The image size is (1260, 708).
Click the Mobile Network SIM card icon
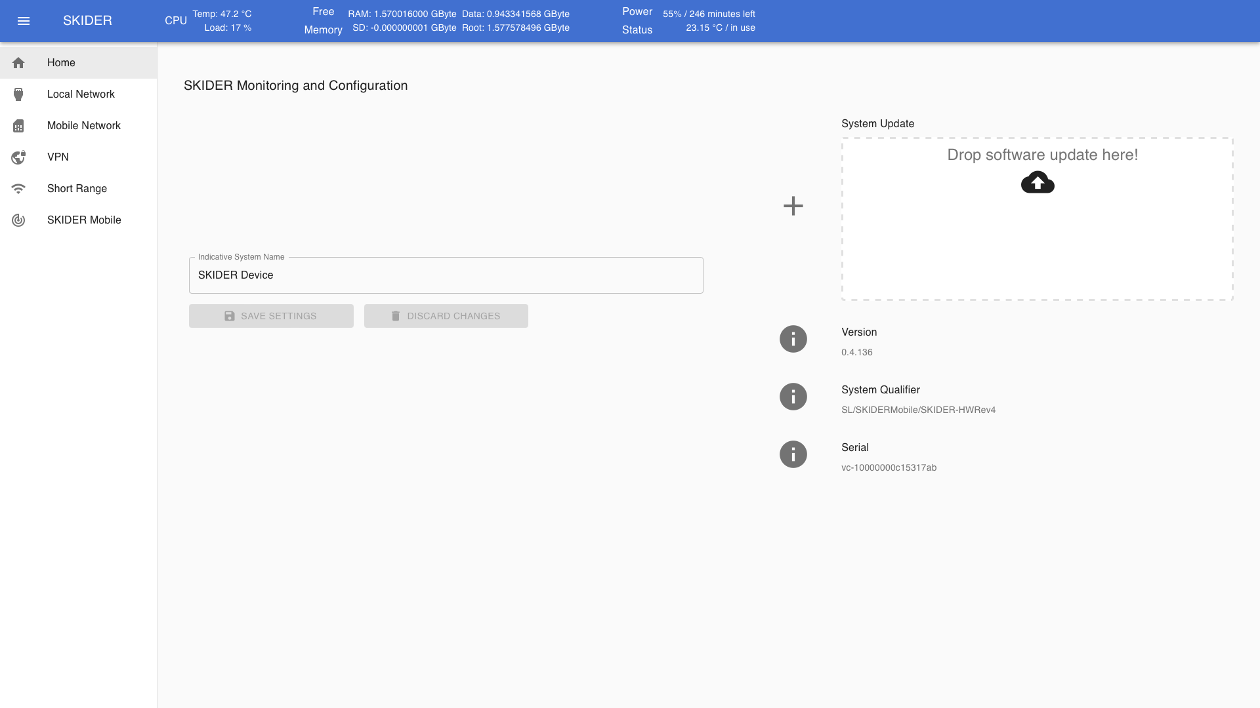[18, 126]
